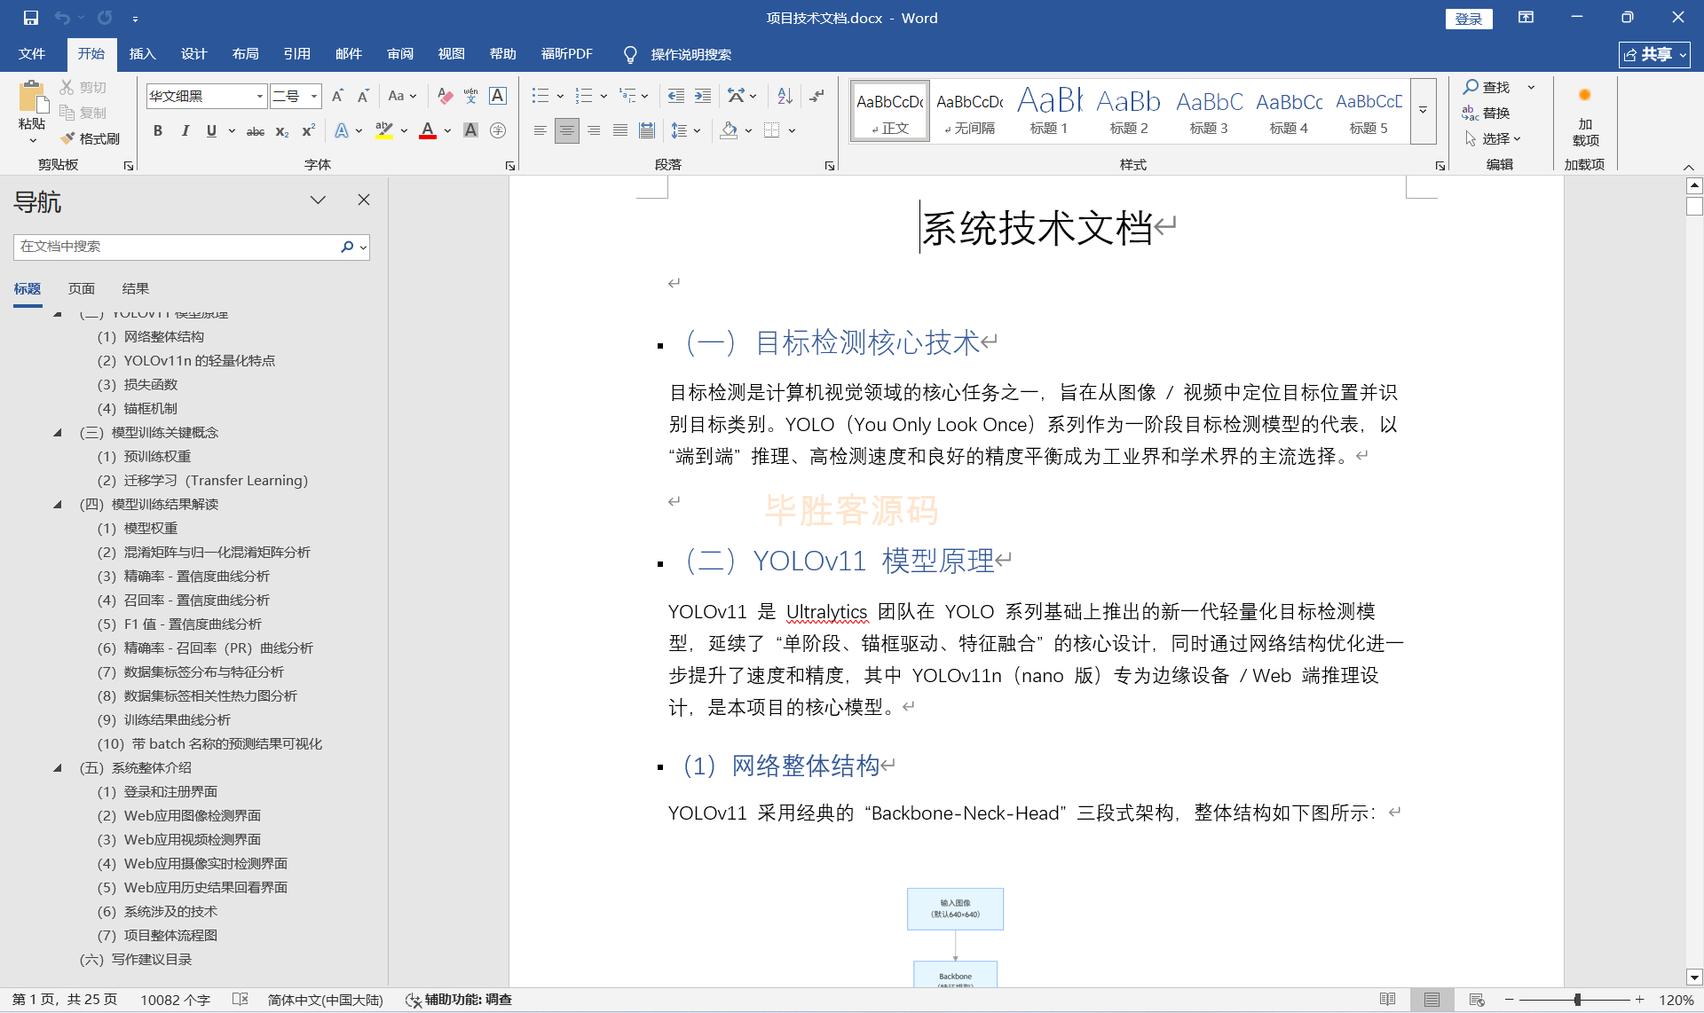Open the 插入 ribbon tab
The height and width of the screenshot is (1013, 1704).
point(142,54)
